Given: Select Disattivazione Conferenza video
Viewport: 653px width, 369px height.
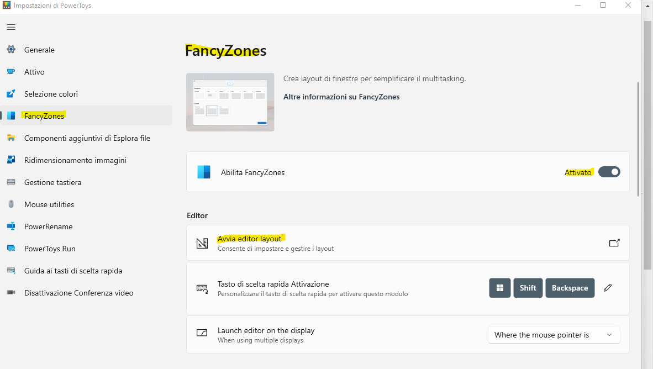Looking at the screenshot, I should (x=78, y=293).
